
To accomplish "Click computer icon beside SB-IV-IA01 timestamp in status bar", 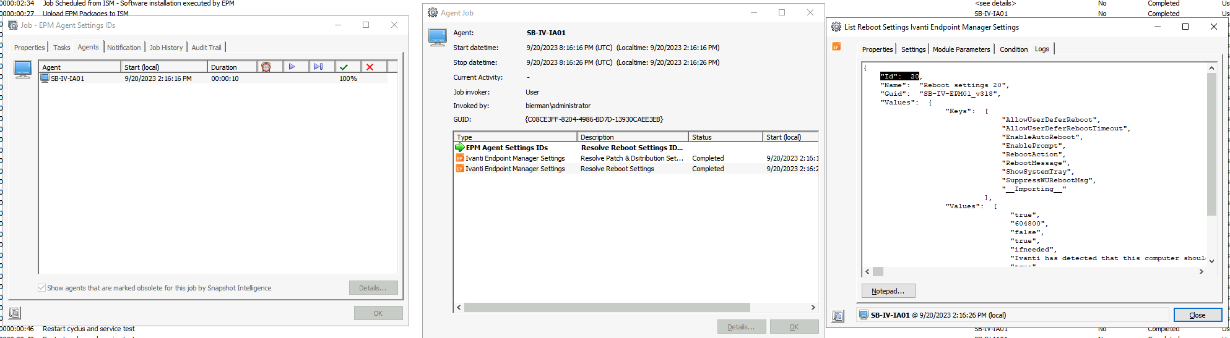I will pos(864,315).
